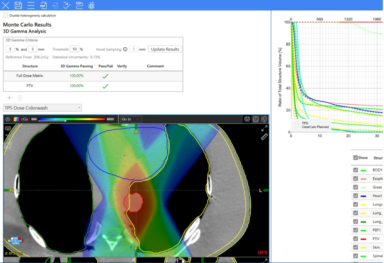The image size is (384, 263).
Task: Click the approve checkmark arrow icon
Action: [x=67, y=5]
